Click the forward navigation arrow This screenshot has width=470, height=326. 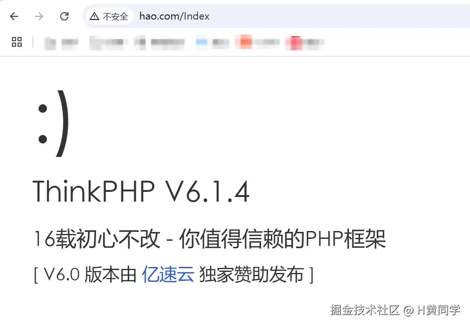coord(39,16)
